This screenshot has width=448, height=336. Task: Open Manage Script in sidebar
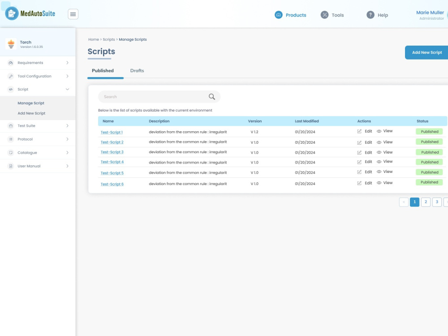click(31, 103)
